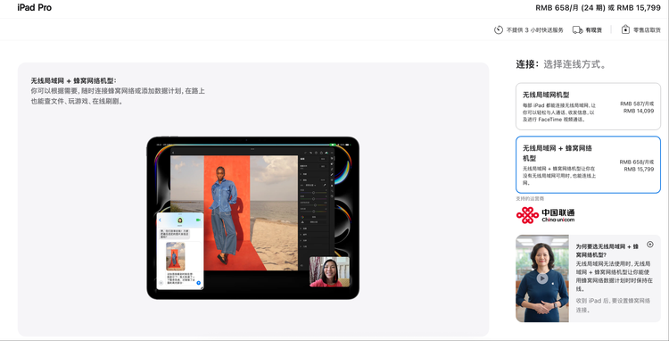669x341 pixels.
Task: Select the 无线局域网 + 蜂窝网络机型 option
Action: tap(588, 165)
